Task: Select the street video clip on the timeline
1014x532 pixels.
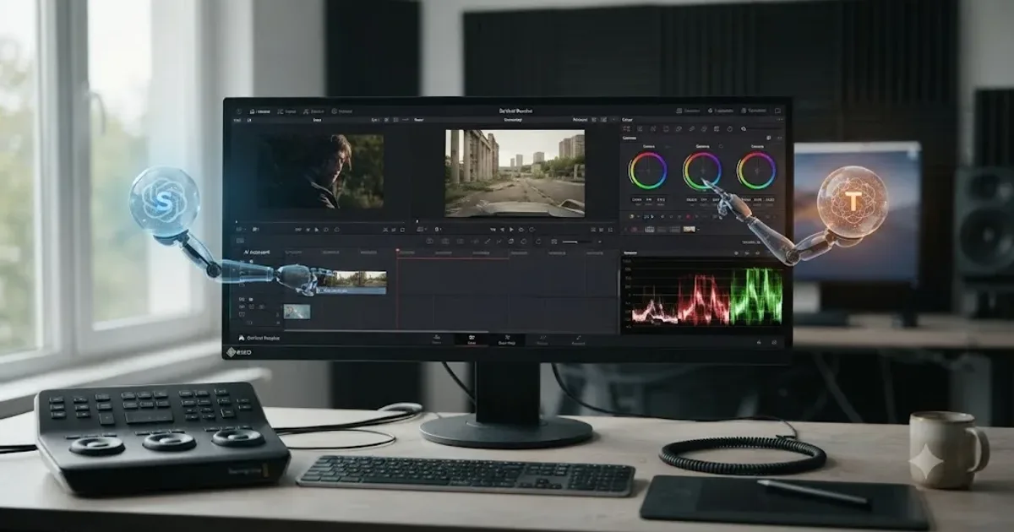Action: point(354,282)
